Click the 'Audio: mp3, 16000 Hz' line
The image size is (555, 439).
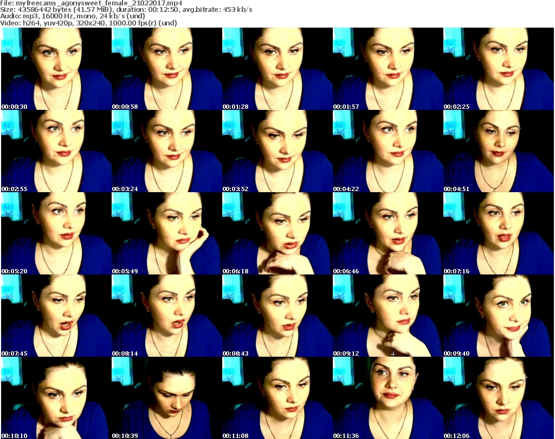click(73, 16)
